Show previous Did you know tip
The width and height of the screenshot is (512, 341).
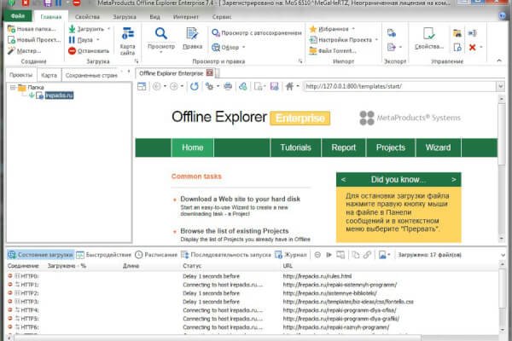click(344, 180)
